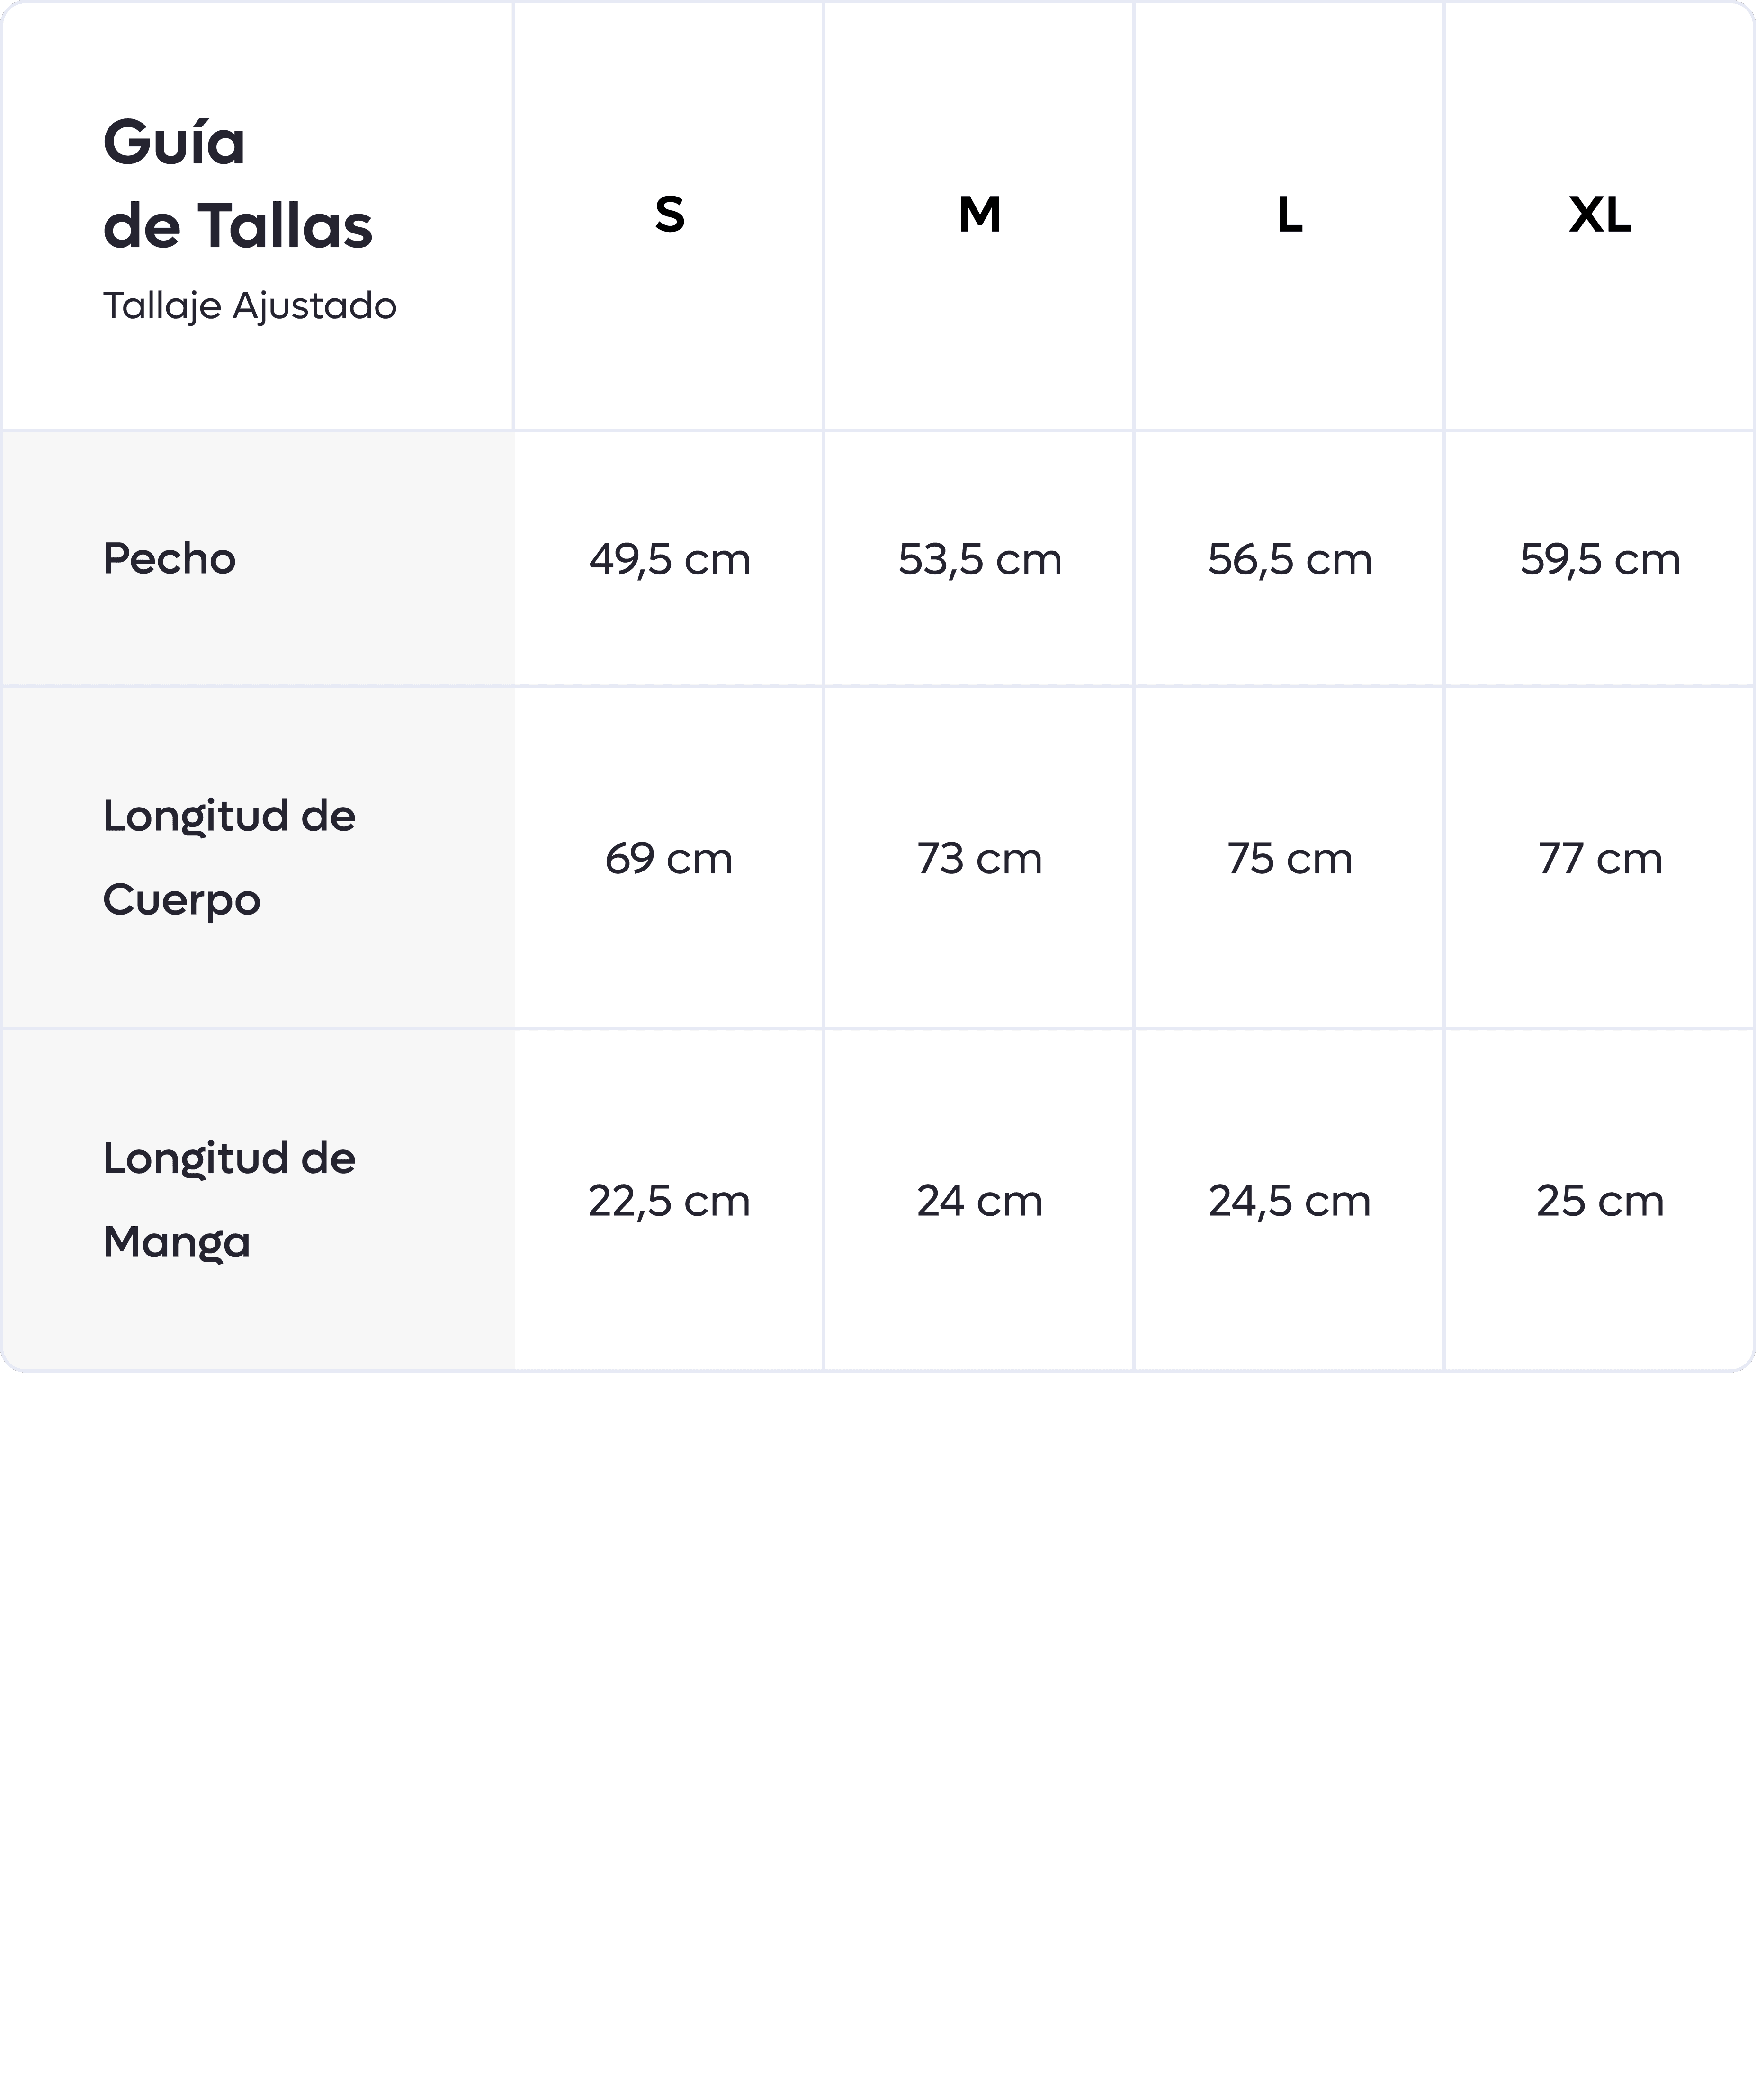The width and height of the screenshot is (1756, 2100).
Task: Click the 25 cm sleeve length cell
Action: click(1599, 1201)
